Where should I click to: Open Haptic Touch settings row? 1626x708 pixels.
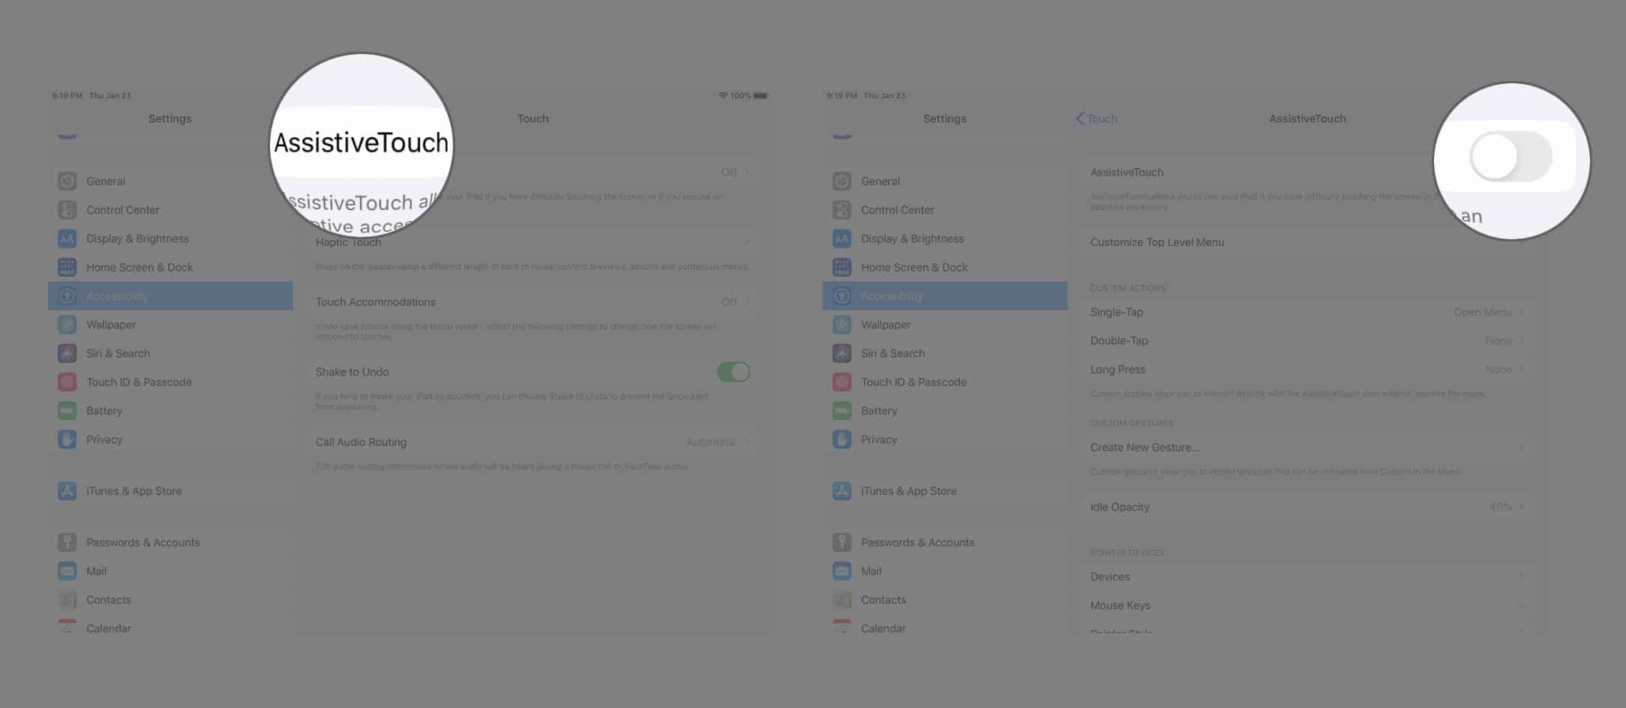pos(532,242)
